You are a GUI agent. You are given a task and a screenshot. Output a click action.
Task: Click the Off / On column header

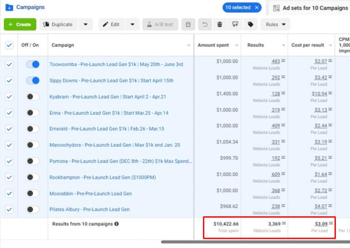pos(30,45)
